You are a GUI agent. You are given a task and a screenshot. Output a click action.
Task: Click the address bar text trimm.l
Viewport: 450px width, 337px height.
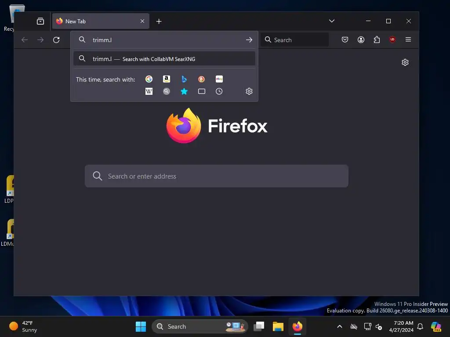pyautogui.click(x=102, y=40)
